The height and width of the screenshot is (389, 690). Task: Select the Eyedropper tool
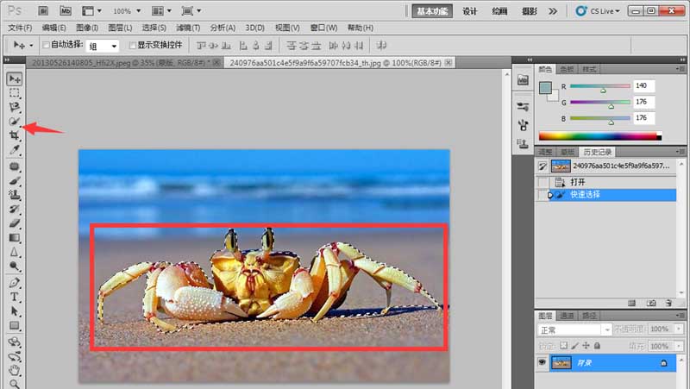tap(14, 149)
